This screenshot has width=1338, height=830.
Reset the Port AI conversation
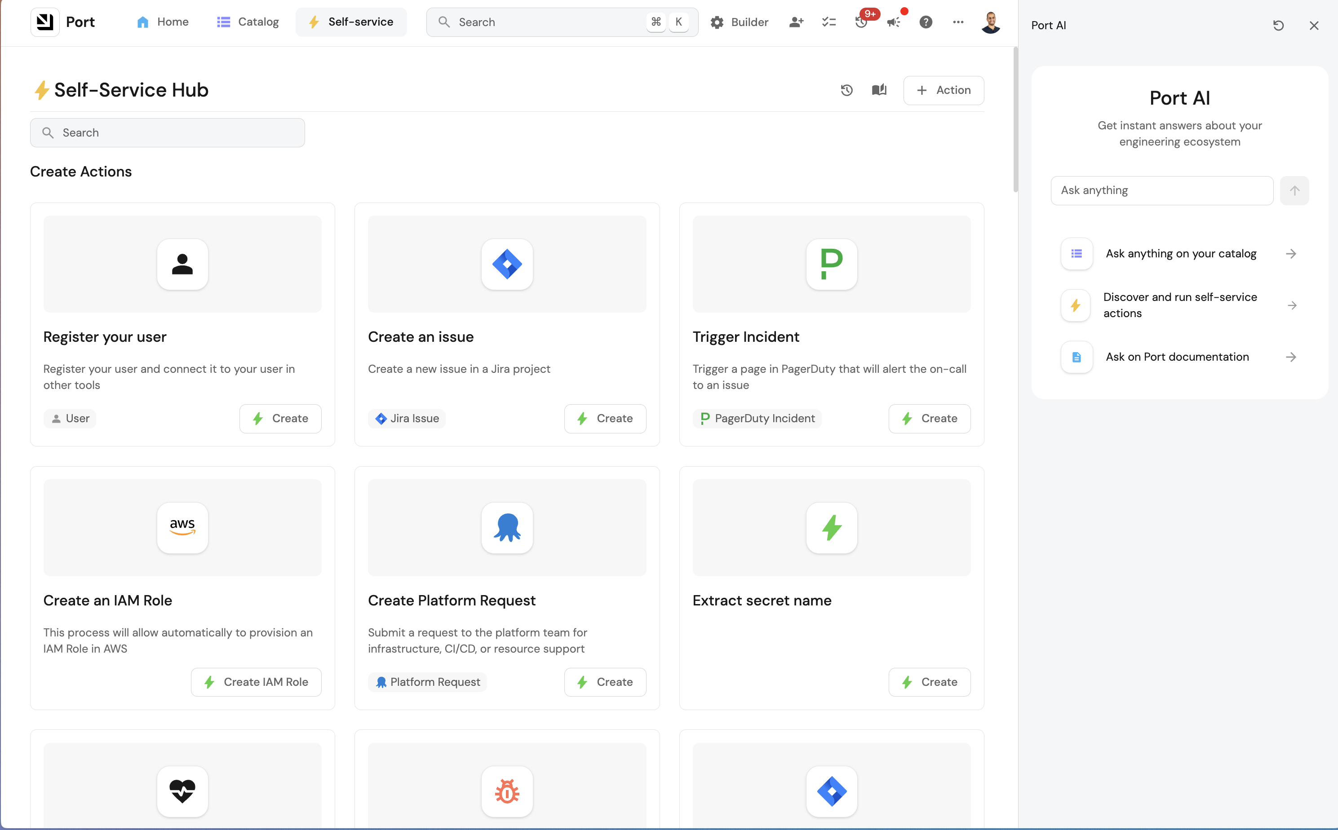tap(1278, 25)
